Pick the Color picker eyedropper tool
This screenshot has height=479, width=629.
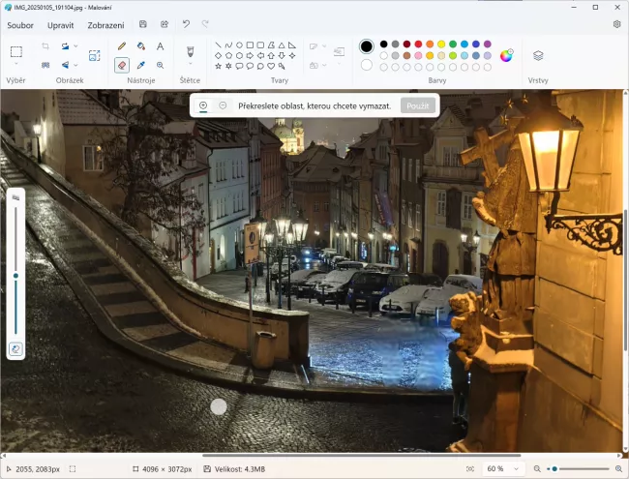141,65
